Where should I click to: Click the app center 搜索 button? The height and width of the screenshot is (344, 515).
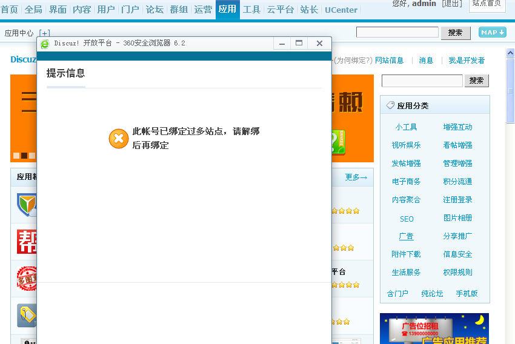point(477,81)
